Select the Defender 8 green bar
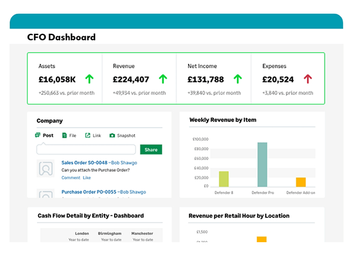 tap(224, 179)
